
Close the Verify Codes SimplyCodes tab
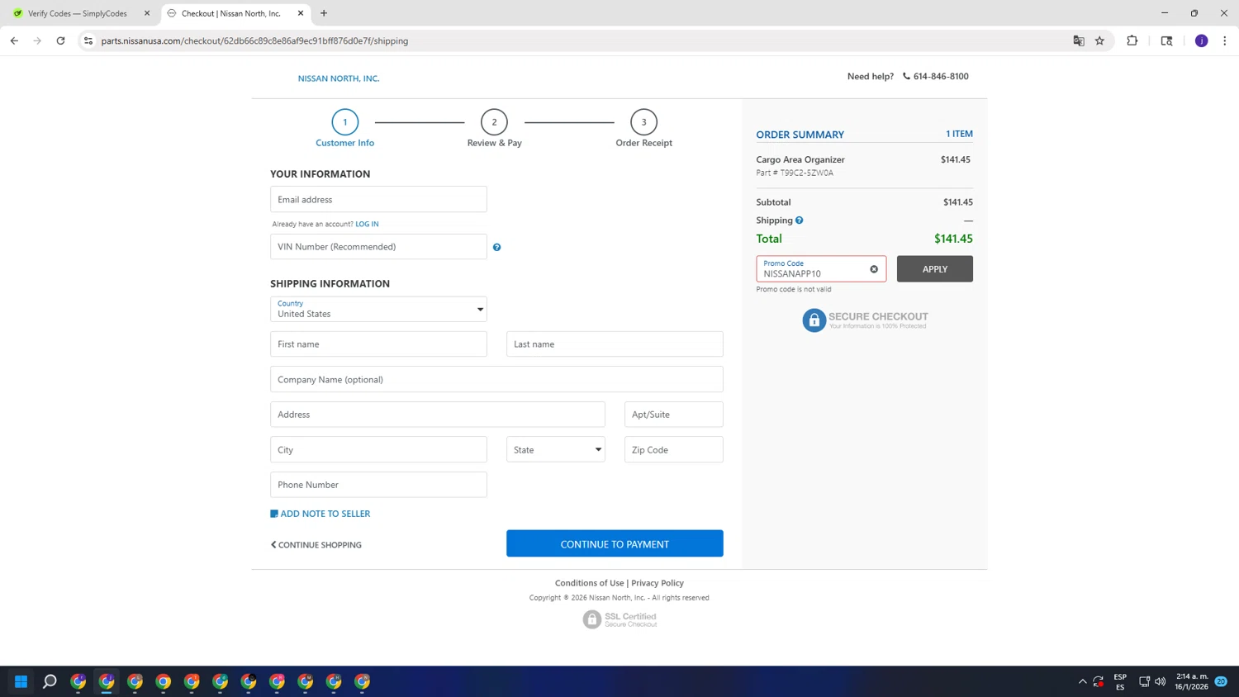pos(147,13)
